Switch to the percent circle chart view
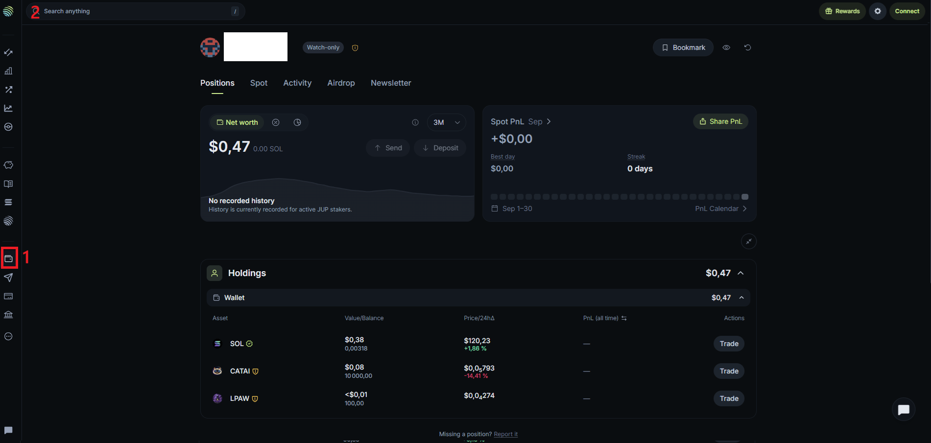 tap(276, 122)
